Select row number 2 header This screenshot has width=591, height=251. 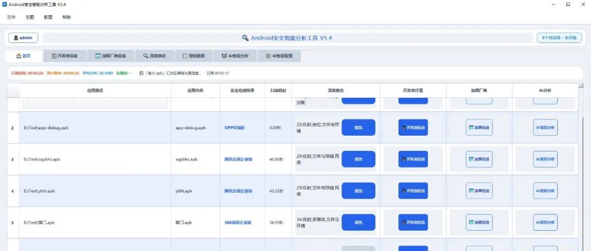point(13,128)
